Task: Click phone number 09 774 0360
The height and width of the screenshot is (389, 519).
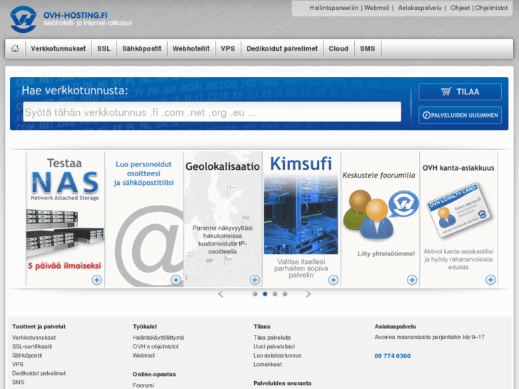Action: click(x=393, y=356)
